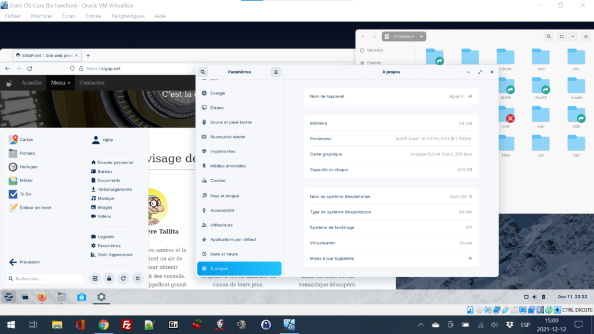The width and height of the screenshot is (594, 334).
Task: Open the Périphériques menu in VirtualBox
Action: (x=128, y=16)
